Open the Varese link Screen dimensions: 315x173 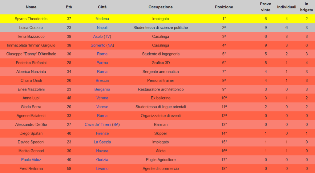click(102, 107)
